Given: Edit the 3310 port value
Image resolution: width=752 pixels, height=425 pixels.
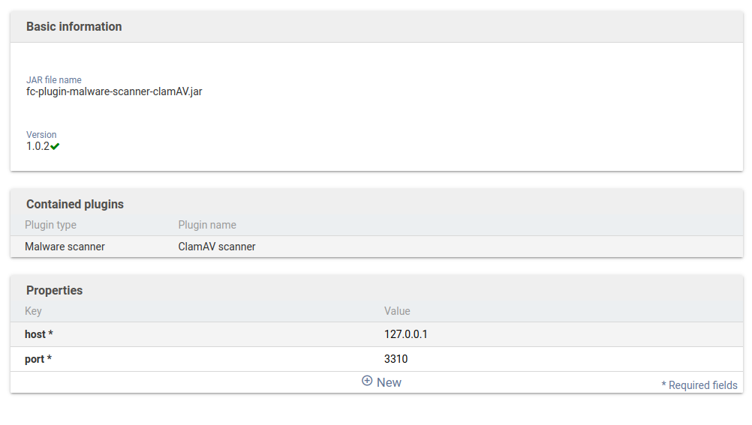Looking at the screenshot, I should [x=396, y=359].
